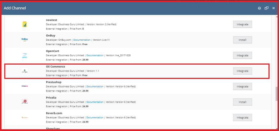Click newtest 'Price from: 0' text
Screen dimensions: 279x131
pos(77,29)
